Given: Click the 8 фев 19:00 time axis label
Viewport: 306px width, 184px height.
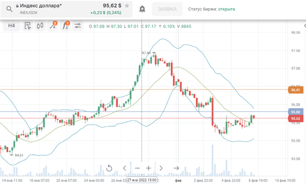Looking at the screenshot, I should click(258, 180).
